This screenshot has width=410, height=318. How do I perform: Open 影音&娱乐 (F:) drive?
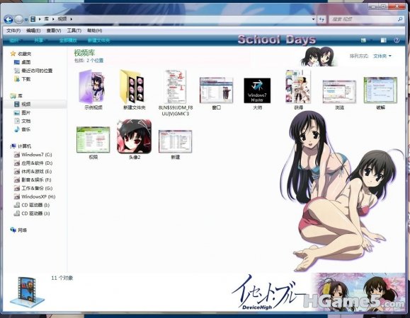(33, 179)
